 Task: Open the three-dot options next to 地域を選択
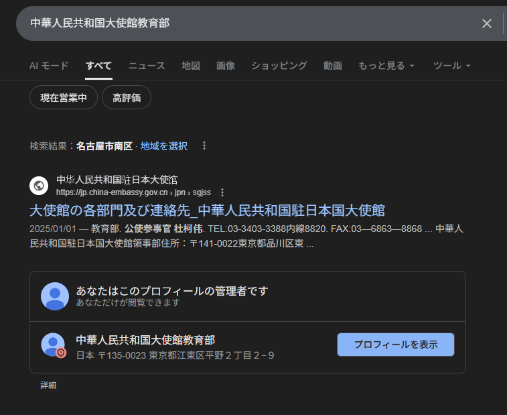(x=204, y=146)
